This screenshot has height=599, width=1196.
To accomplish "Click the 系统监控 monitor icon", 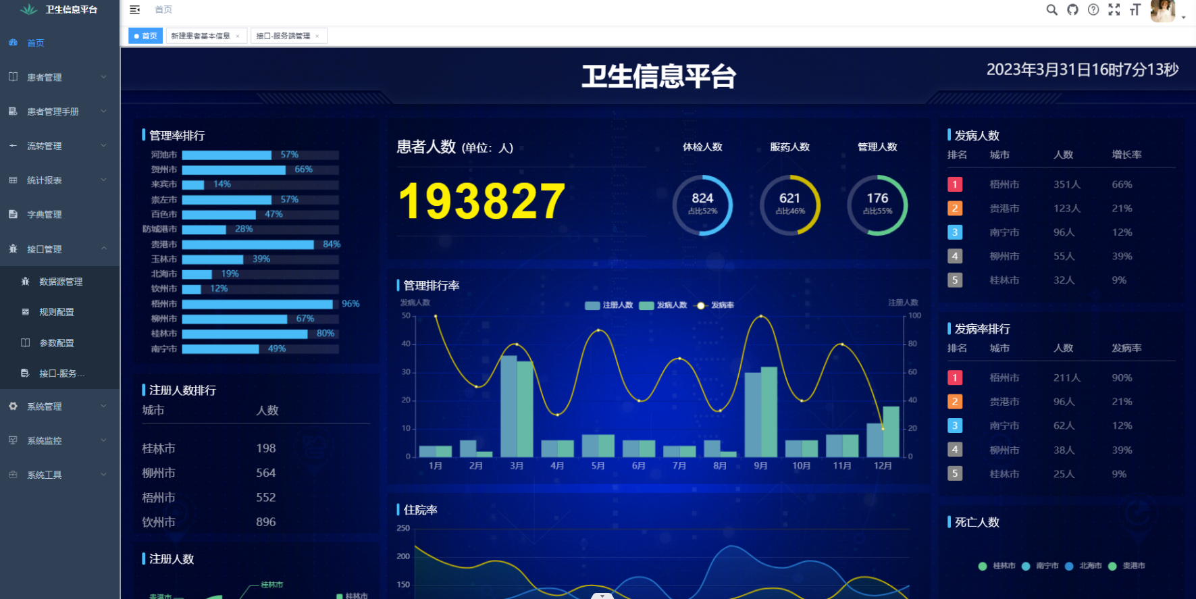I will point(13,440).
